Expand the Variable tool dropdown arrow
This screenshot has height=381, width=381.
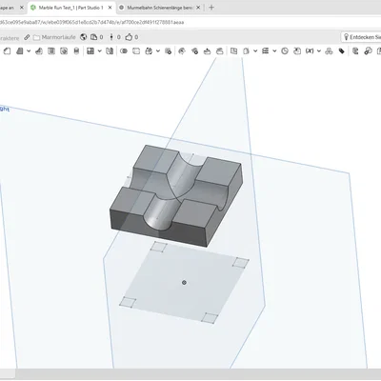(x=319, y=50)
